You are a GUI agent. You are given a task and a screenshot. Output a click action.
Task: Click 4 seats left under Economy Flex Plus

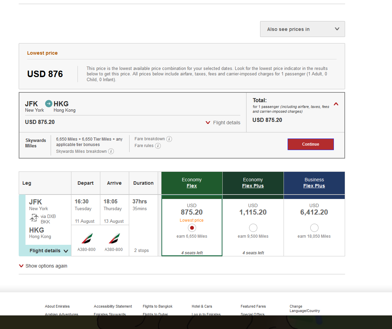click(x=253, y=253)
